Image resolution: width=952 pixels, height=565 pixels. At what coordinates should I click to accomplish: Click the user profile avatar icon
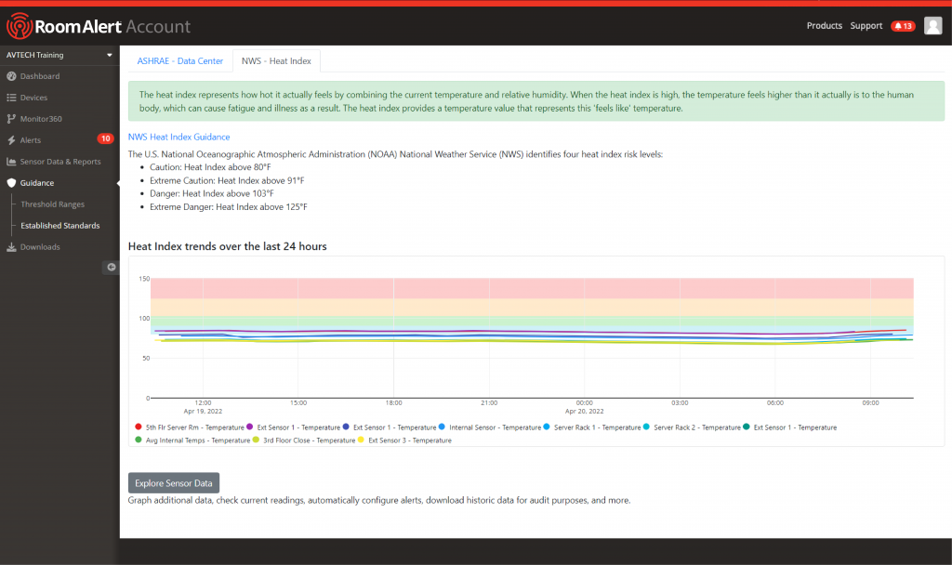coord(932,26)
